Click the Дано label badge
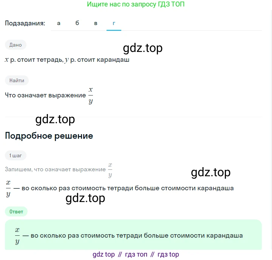Viewport: 272px width, 260px height. 15,45
